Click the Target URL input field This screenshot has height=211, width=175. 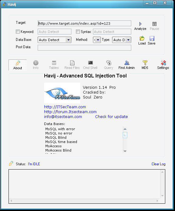click(x=84, y=23)
